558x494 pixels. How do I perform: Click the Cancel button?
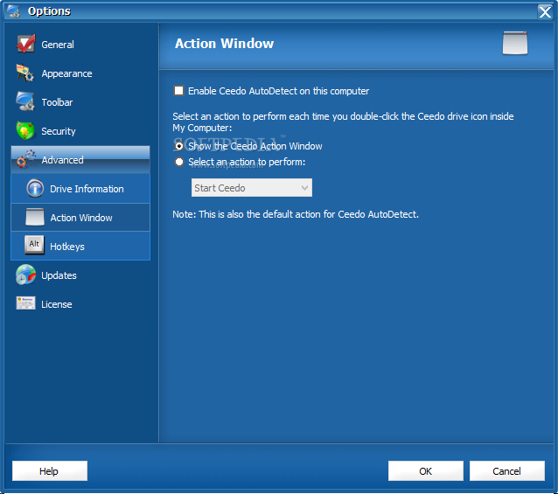tap(506, 471)
